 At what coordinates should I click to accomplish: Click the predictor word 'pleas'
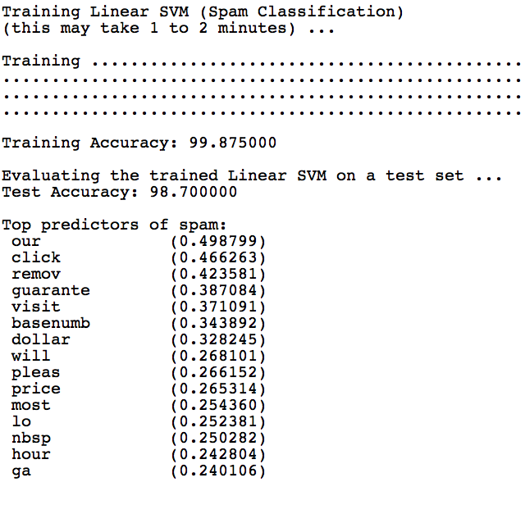(36, 373)
